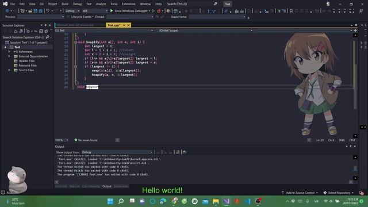Expand the External Dependencies node
Viewport: 368px width, 207px height.
pyautogui.click(x=9, y=56)
